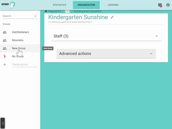Go to Playvation in breadcrumb

pos(55,11)
